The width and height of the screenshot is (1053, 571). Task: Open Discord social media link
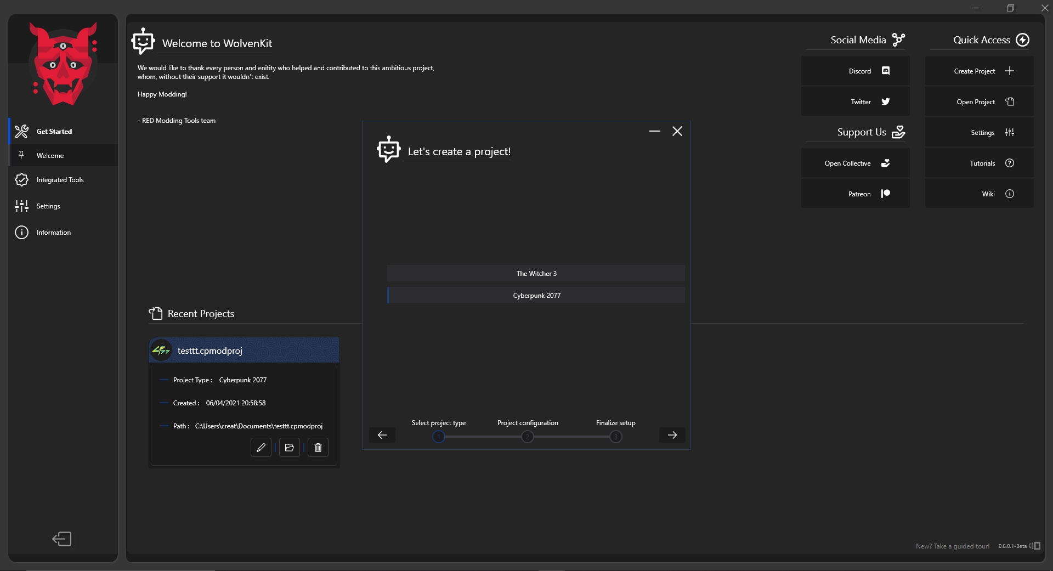pos(855,71)
